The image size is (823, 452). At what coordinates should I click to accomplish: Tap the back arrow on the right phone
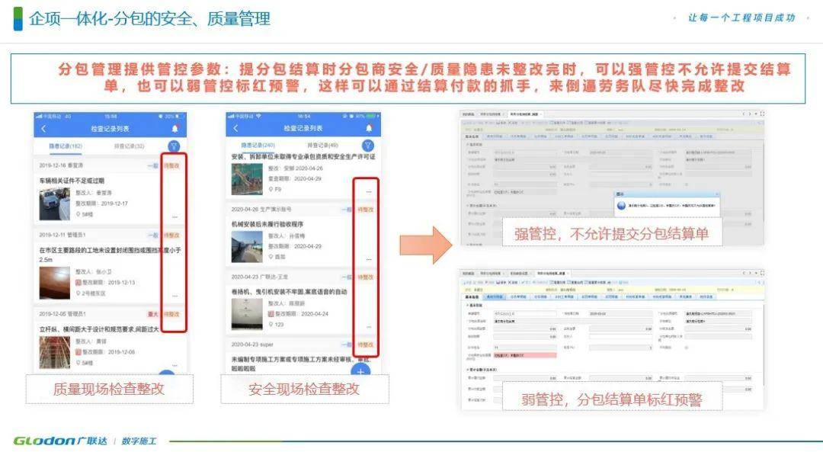coord(236,129)
